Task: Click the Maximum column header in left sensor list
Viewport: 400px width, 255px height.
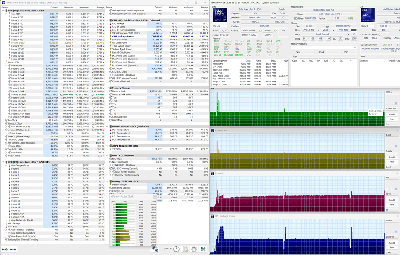Action: click(x=83, y=8)
